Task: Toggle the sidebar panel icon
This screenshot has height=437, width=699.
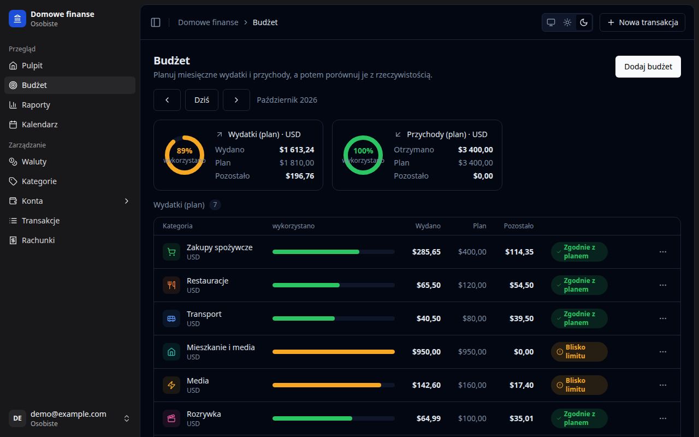Action: [156, 22]
